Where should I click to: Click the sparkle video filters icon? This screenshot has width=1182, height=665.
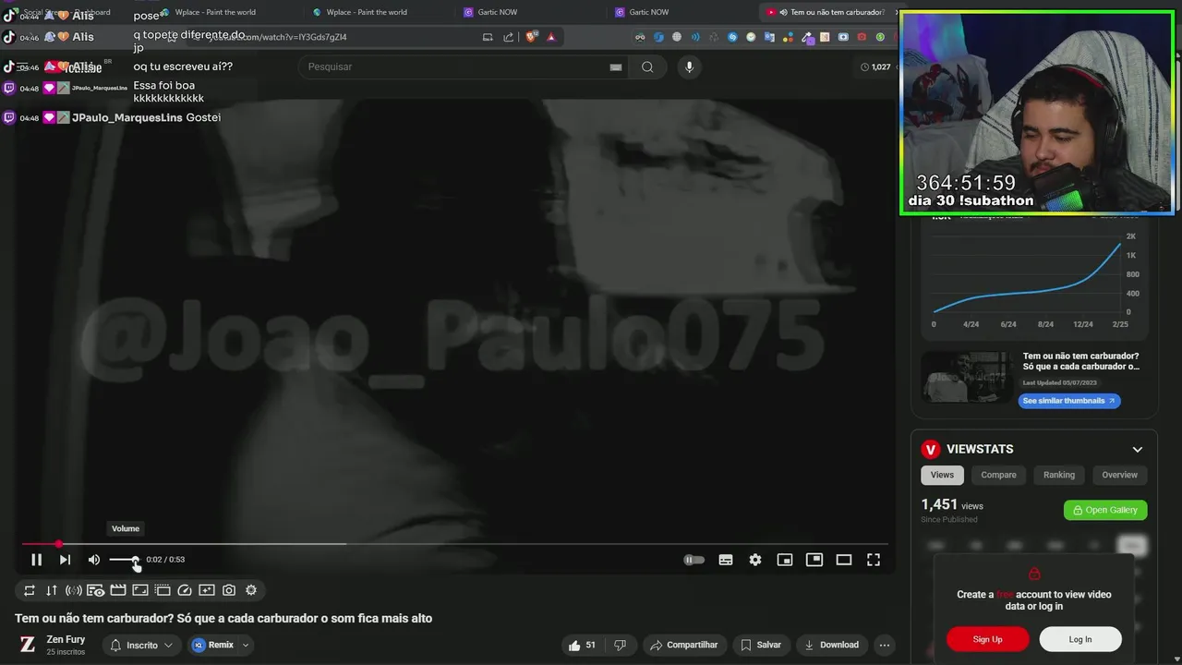coord(207,590)
